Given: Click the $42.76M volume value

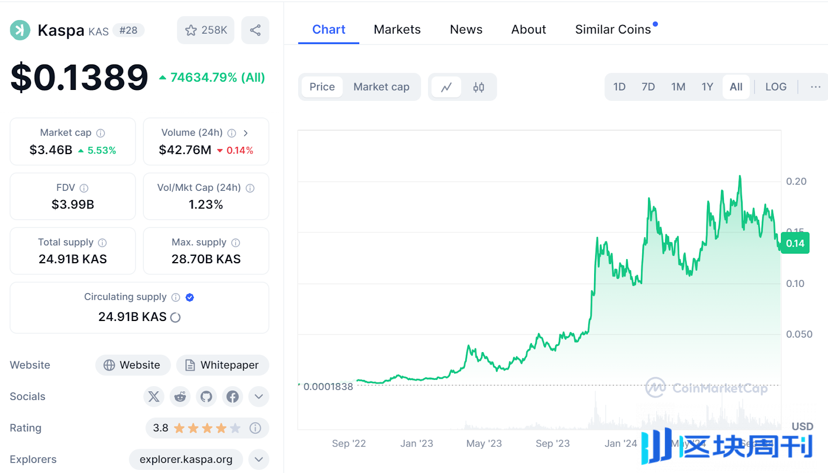Looking at the screenshot, I should (185, 150).
